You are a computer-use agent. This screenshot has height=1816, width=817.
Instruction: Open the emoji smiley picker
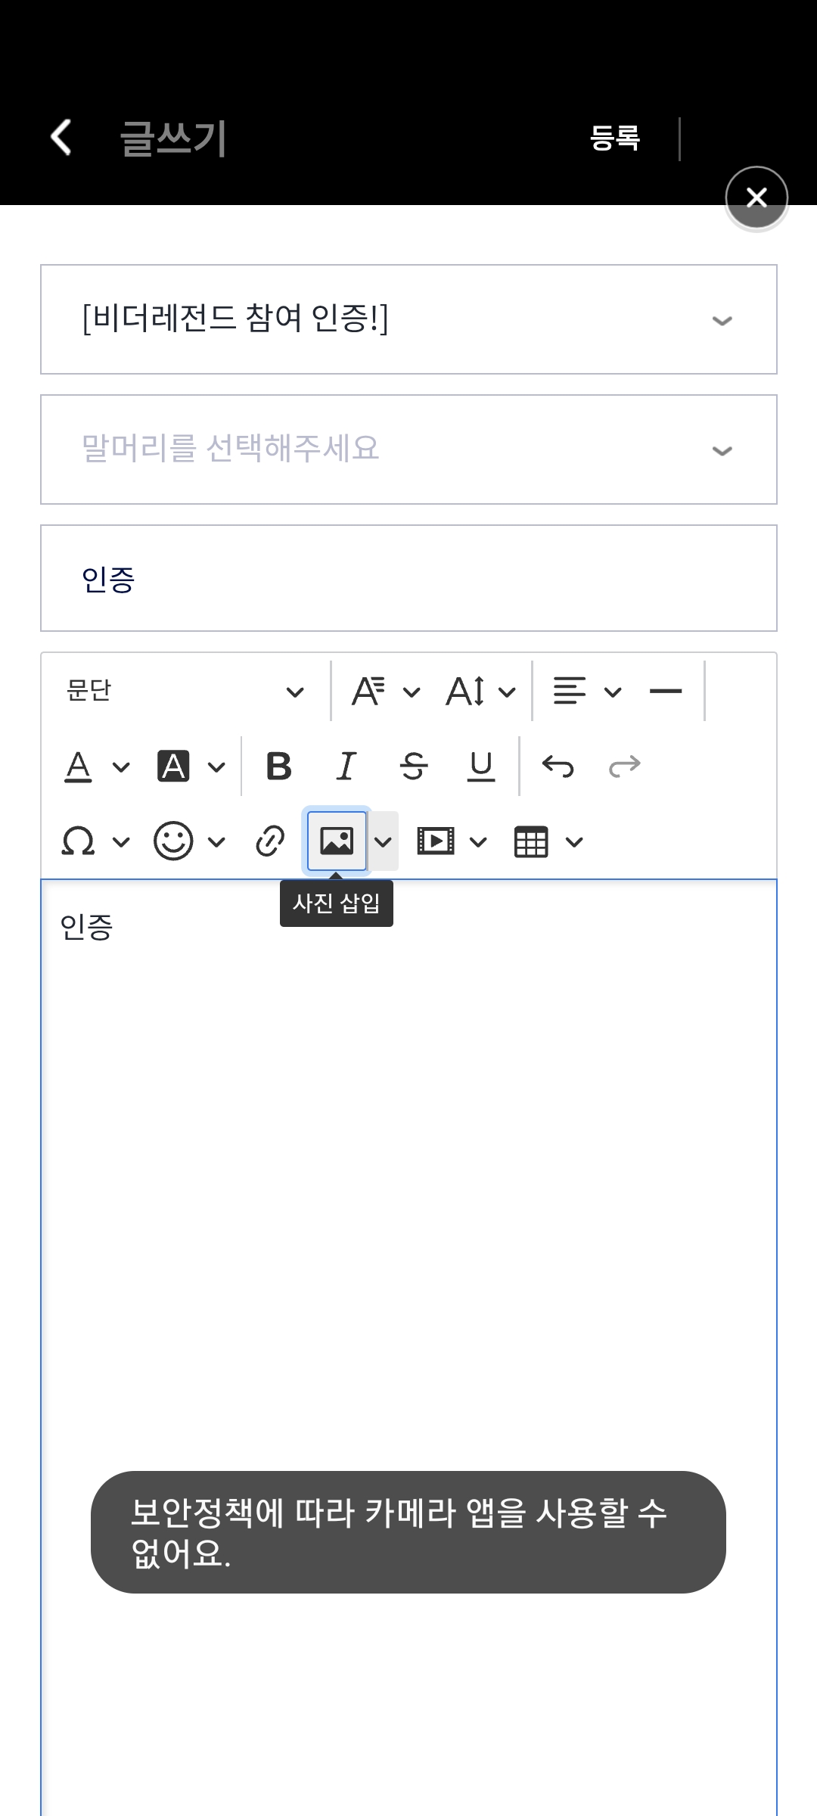click(173, 841)
